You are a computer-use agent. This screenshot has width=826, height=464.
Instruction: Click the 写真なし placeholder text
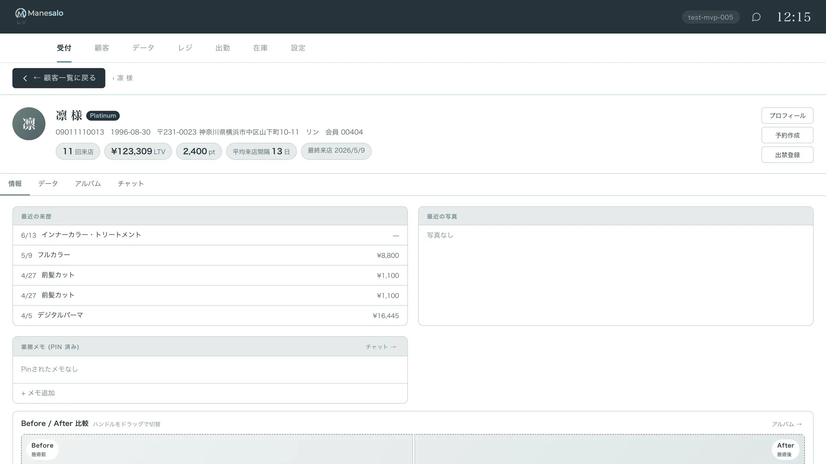coord(440,235)
